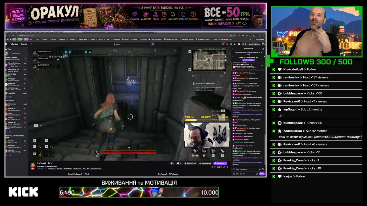
Task: Click the Kick logo in the overlay
Action: pos(23,192)
